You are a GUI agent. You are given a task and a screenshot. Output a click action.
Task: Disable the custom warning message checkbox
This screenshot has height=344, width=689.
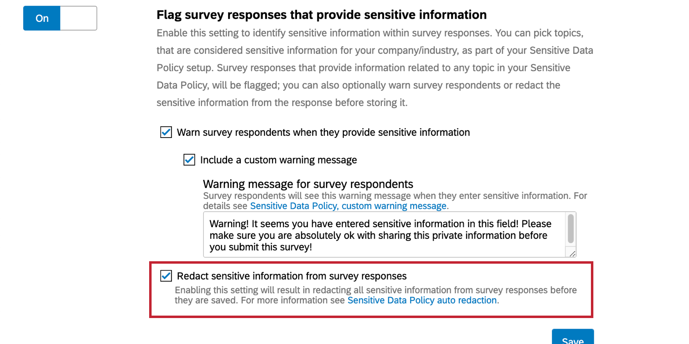(x=189, y=160)
